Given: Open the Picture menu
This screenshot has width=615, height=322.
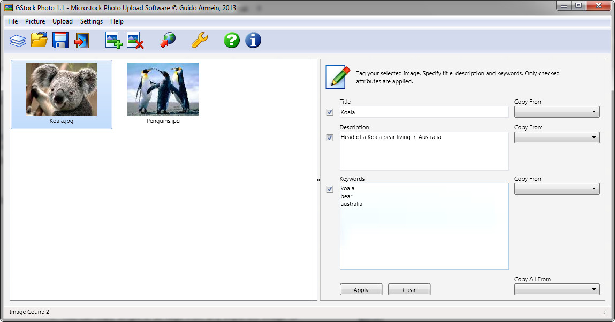Looking at the screenshot, I should point(35,21).
